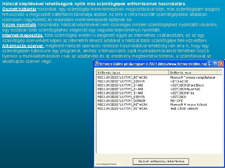Sort by the Erőforrás típusa column header
The height and width of the screenshot is (168, 225).
click(x=133, y=72)
